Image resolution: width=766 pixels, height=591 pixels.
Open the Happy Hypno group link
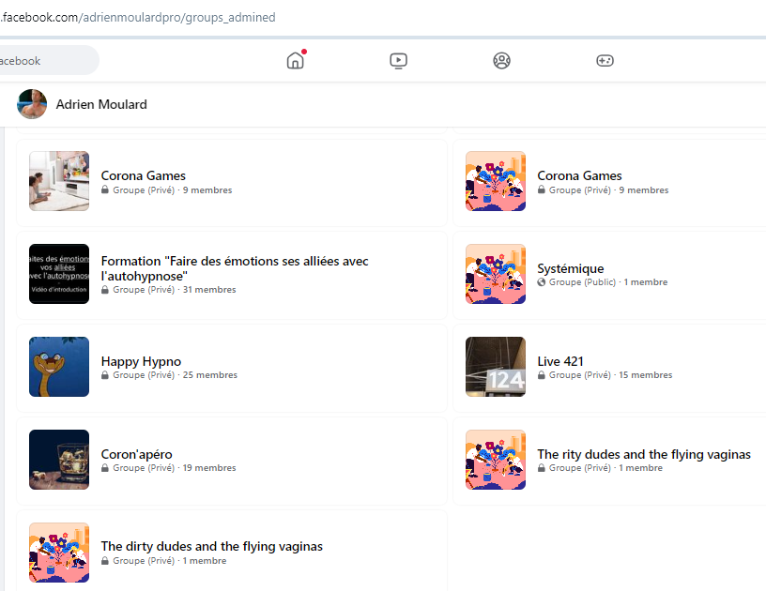tap(141, 361)
